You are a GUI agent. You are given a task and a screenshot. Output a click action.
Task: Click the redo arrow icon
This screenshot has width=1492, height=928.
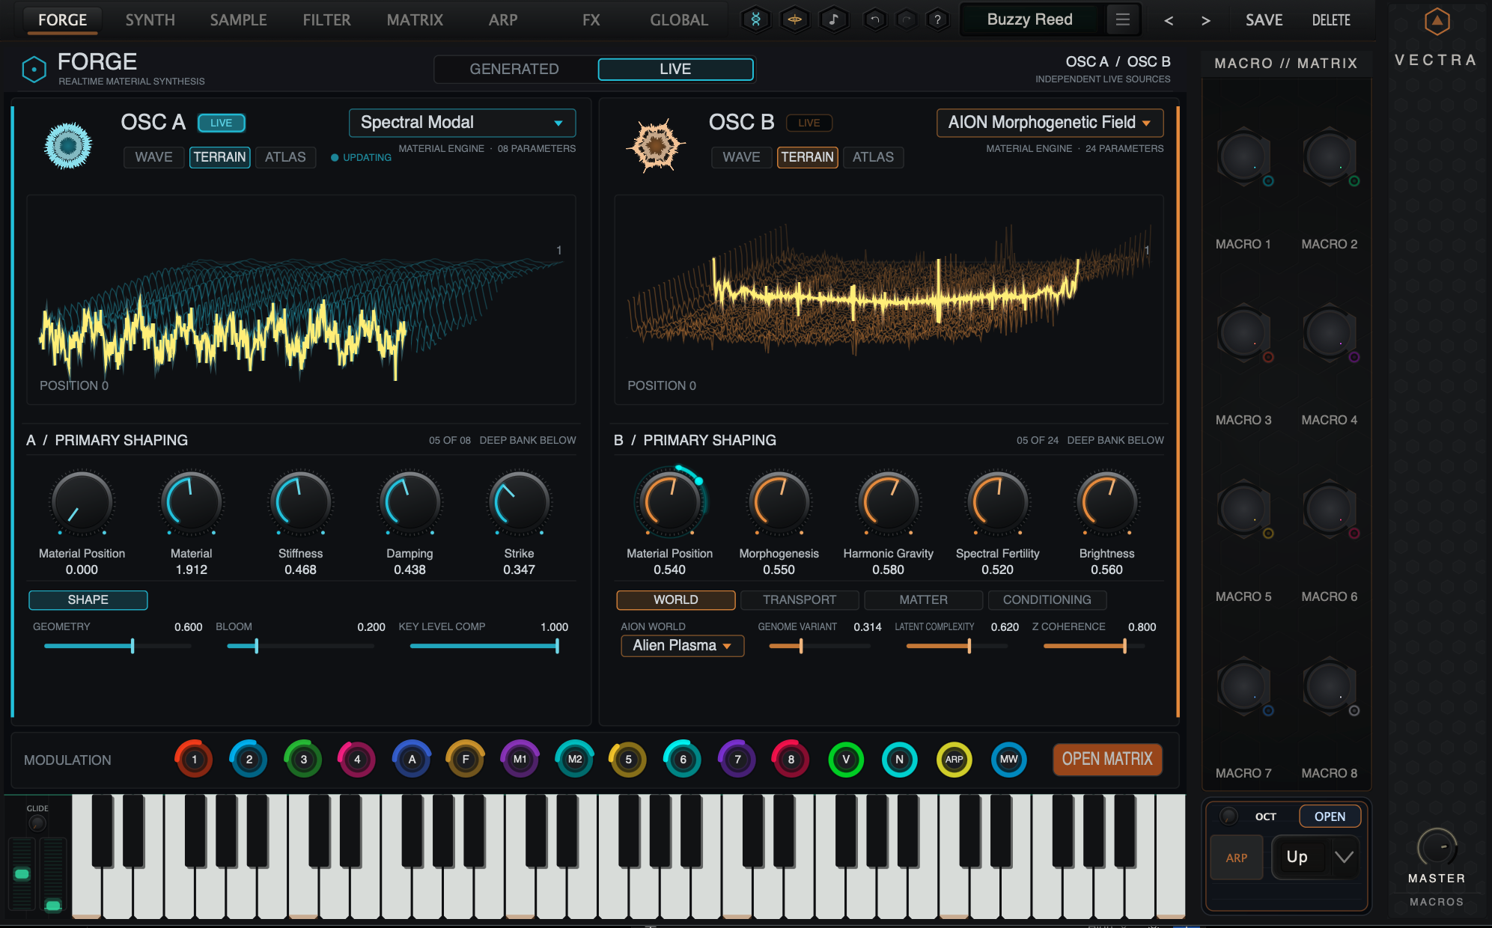[x=906, y=20]
